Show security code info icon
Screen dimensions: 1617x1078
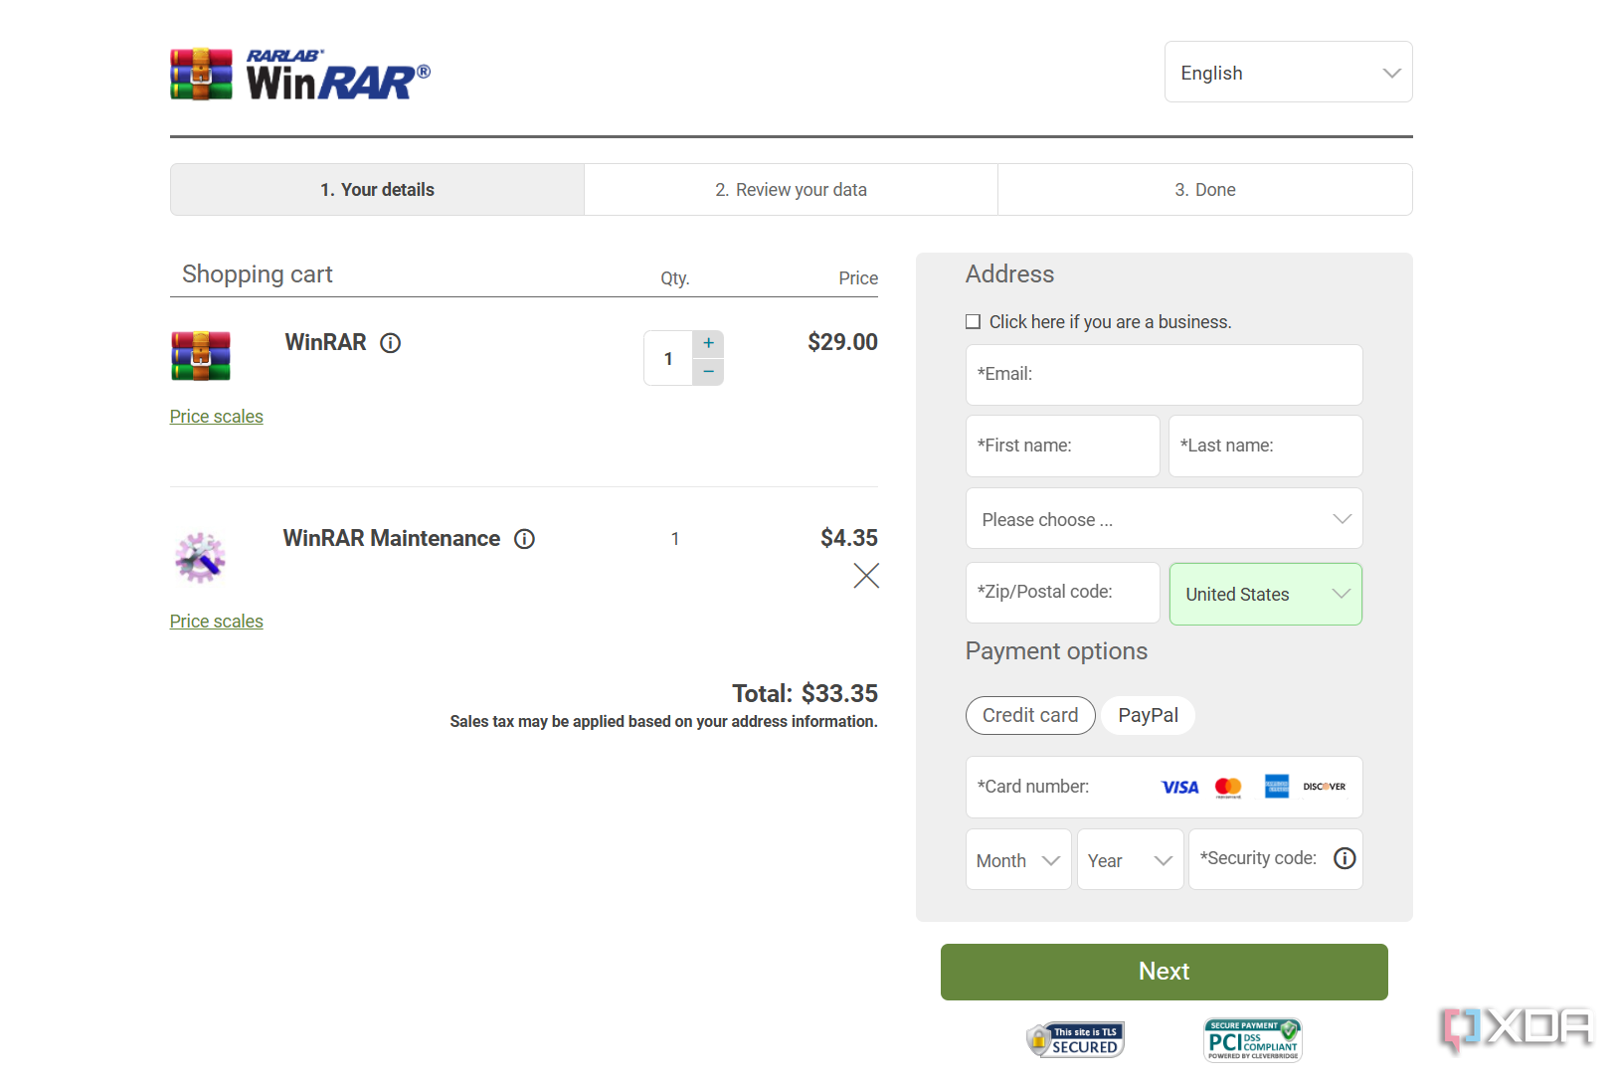1345,858
